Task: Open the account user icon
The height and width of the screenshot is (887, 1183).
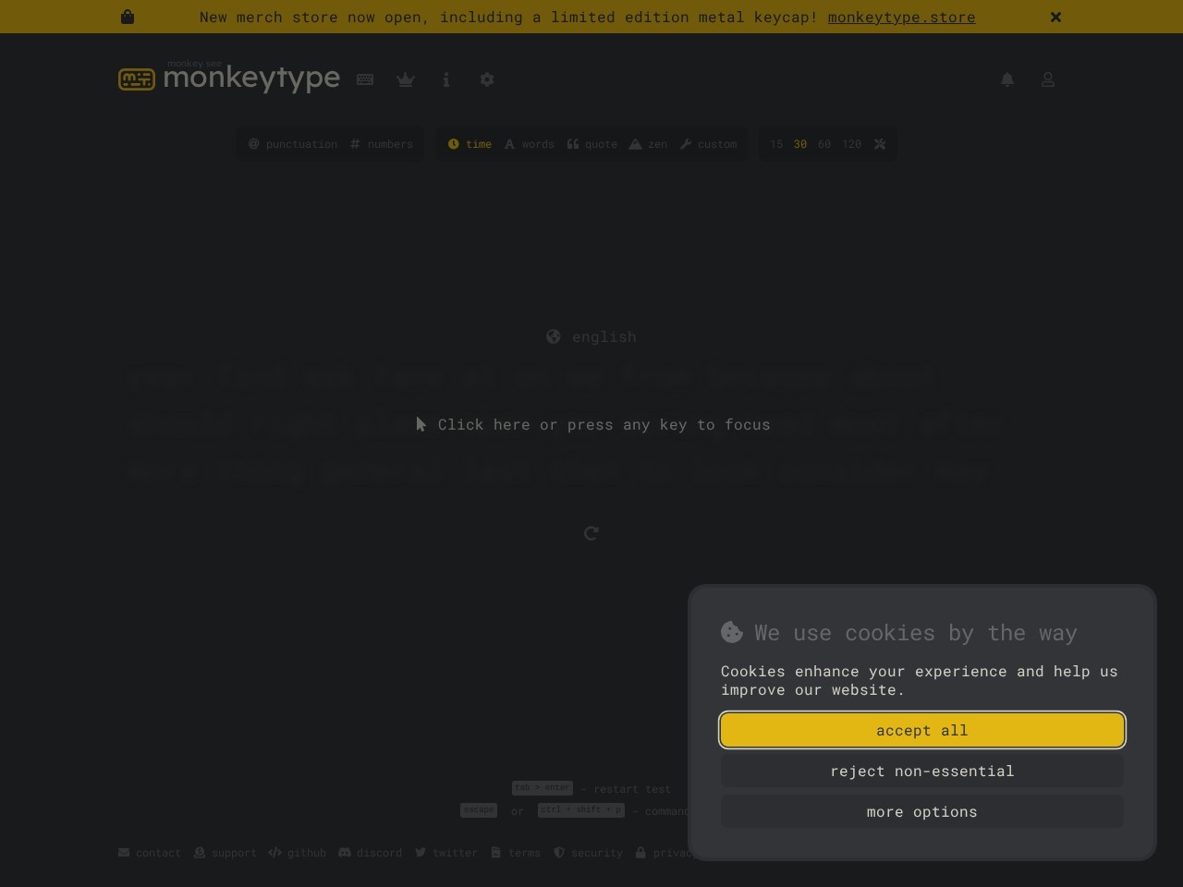Action: coord(1048,79)
